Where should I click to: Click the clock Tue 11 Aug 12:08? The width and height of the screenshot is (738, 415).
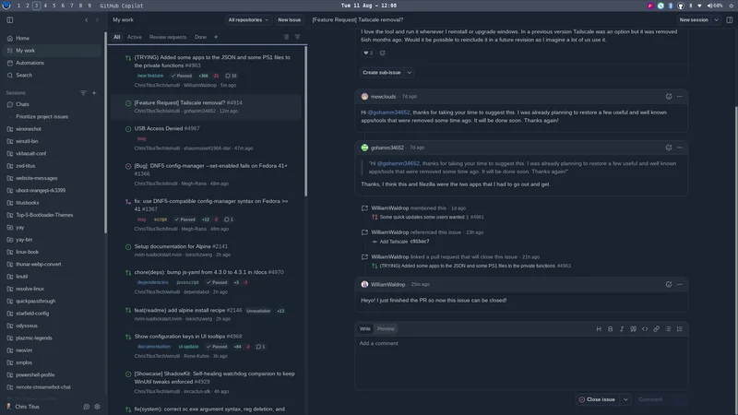pos(368,6)
